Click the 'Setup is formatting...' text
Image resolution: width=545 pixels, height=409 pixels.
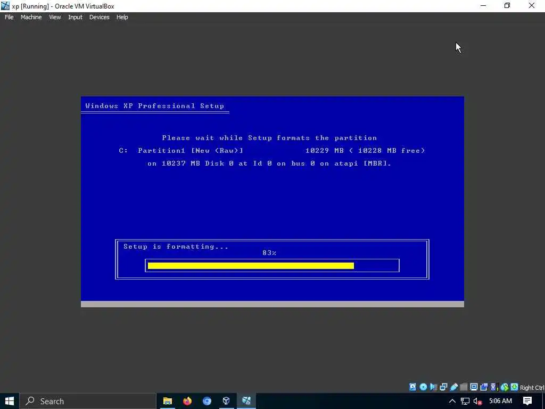click(x=176, y=247)
